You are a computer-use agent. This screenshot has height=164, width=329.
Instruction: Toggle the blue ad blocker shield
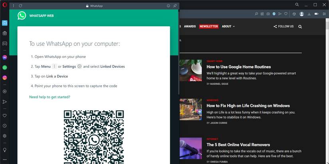(274, 14)
